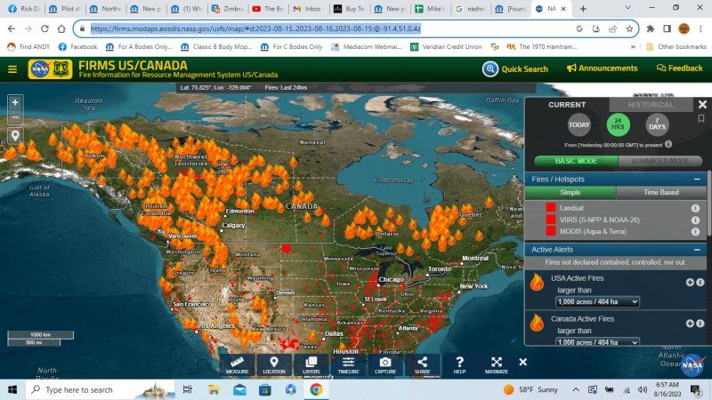Capture a map screenshot with Capture tool
Image resolution: width=712 pixels, height=400 pixels.
click(385, 365)
